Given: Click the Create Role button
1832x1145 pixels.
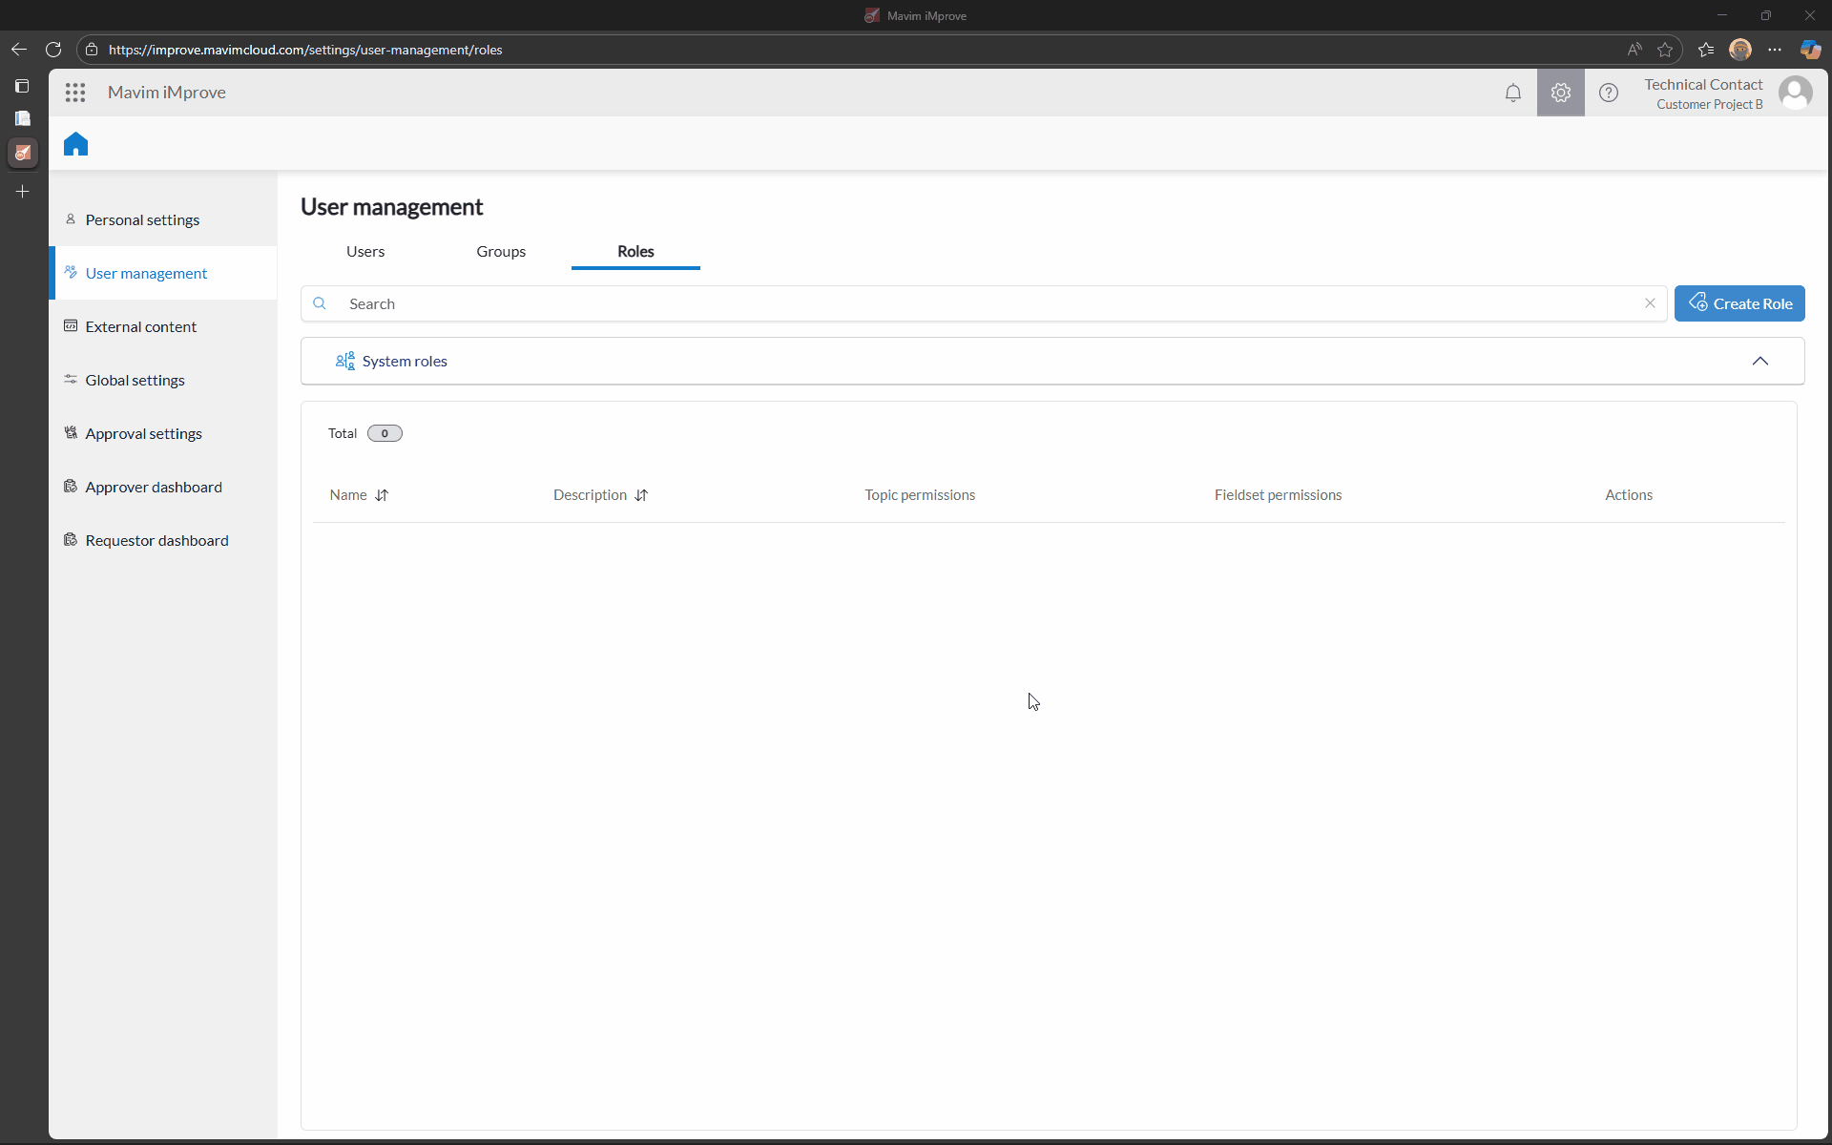Looking at the screenshot, I should pyautogui.click(x=1738, y=303).
